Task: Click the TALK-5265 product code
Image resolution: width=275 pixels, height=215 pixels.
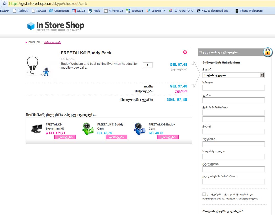Action: (68, 59)
